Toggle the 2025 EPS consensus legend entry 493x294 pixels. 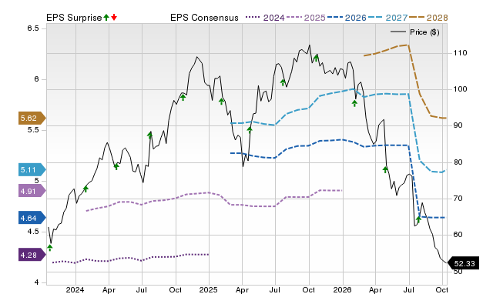pyautogui.click(x=306, y=18)
